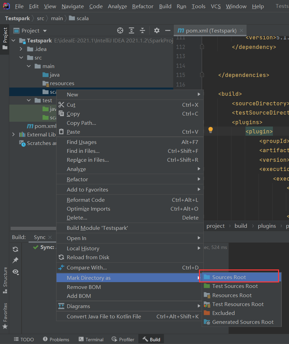
Task: Open the VCS menu in menu bar
Action: tap(216, 6)
